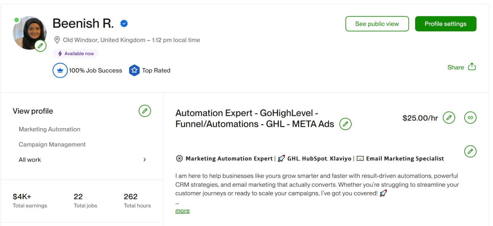Click the blue verified badge by Beenish R.
This screenshot has width=493, height=226.
tap(124, 23)
